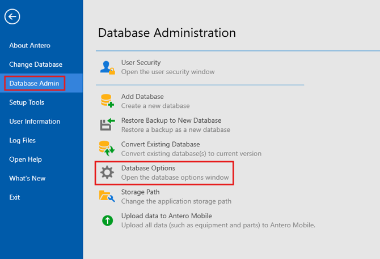Open the User Security text link
This screenshot has height=259, width=380.
click(x=141, y=63)
